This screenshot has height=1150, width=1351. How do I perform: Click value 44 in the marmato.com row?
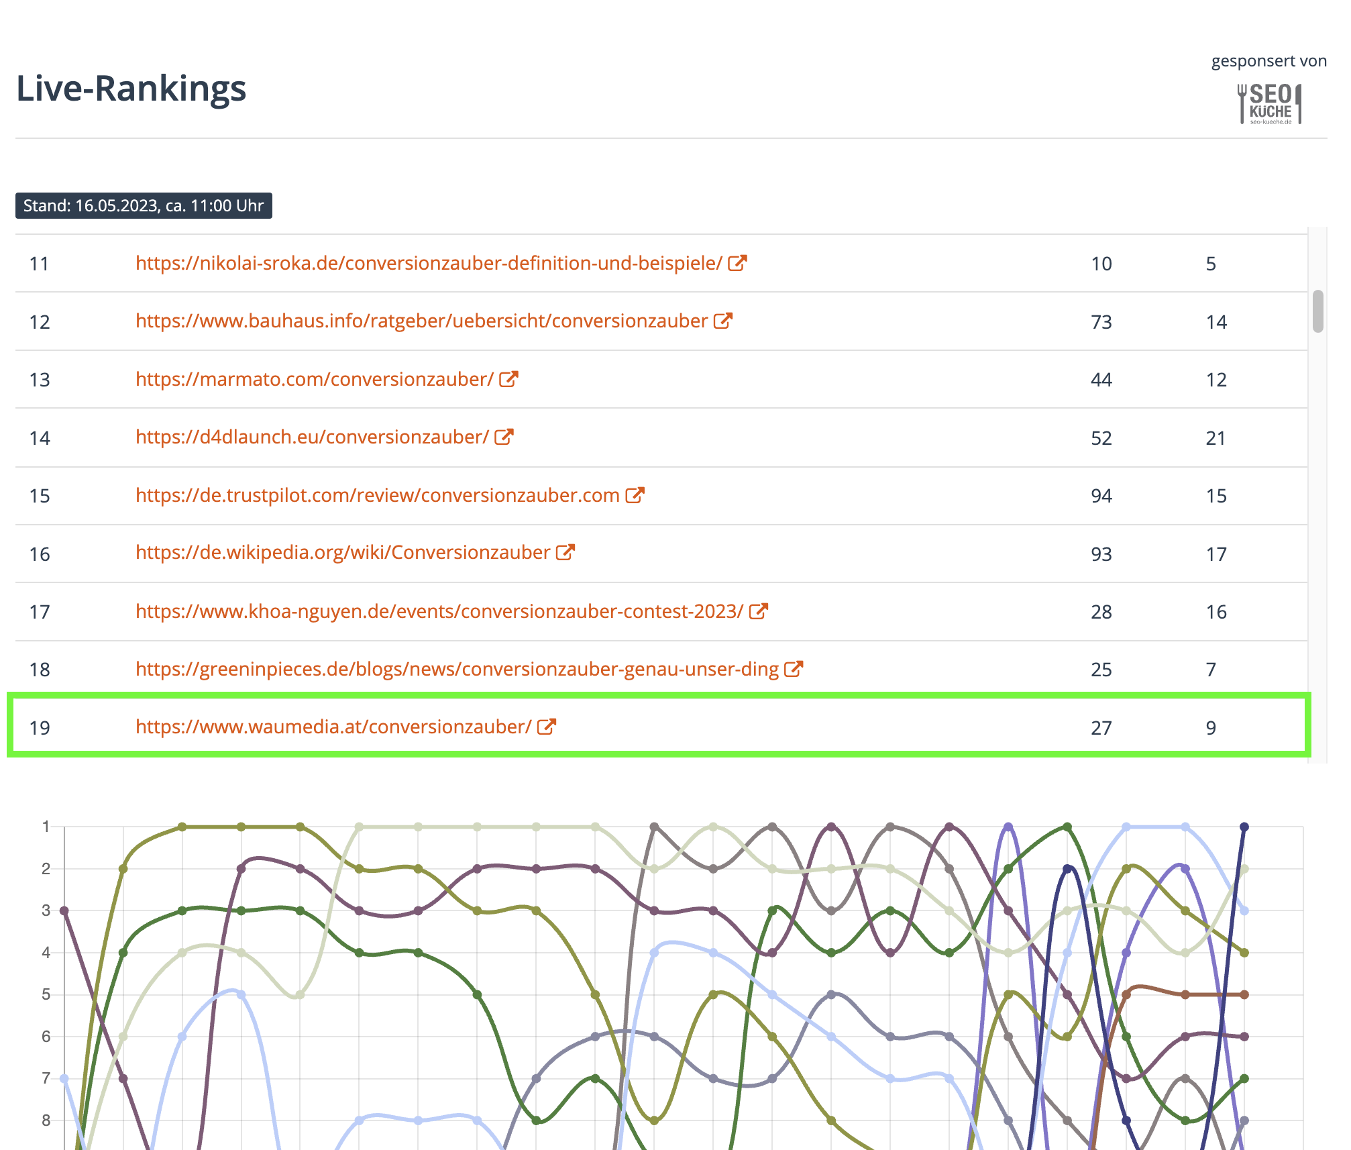click(x=1101, y=380)
